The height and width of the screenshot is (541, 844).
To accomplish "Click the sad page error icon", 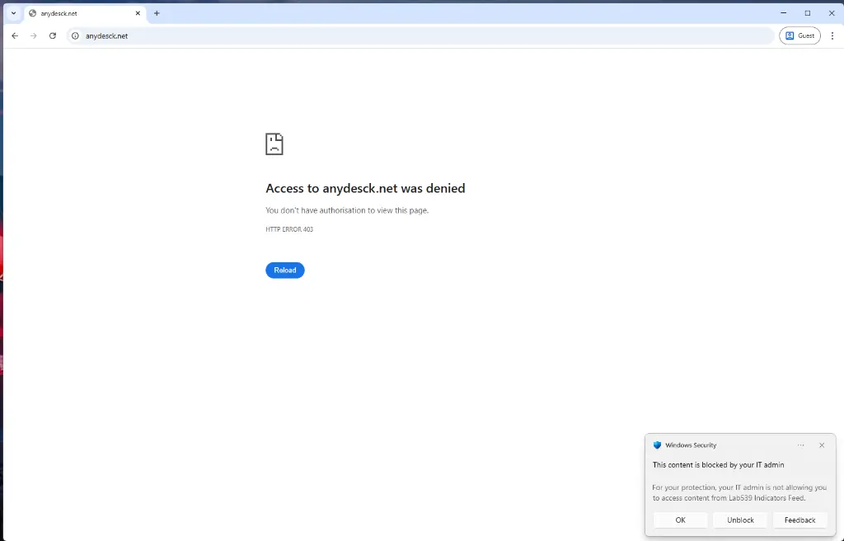I will pos(274,143).
